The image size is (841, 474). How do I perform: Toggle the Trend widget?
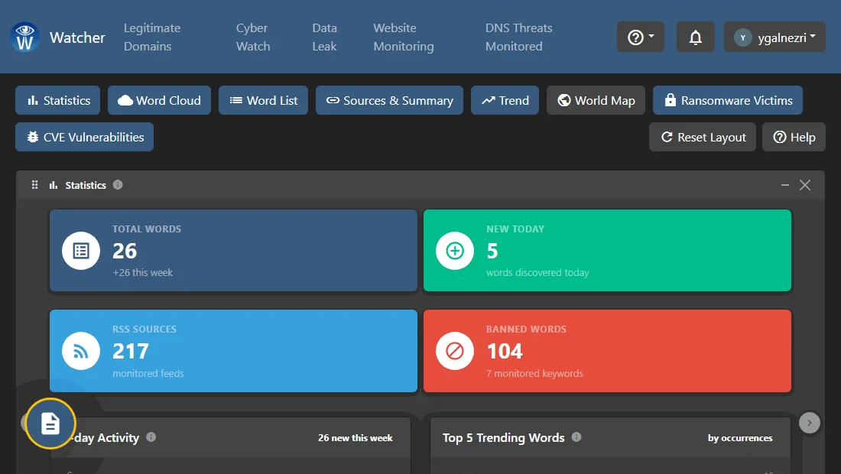tap(505, 100)
